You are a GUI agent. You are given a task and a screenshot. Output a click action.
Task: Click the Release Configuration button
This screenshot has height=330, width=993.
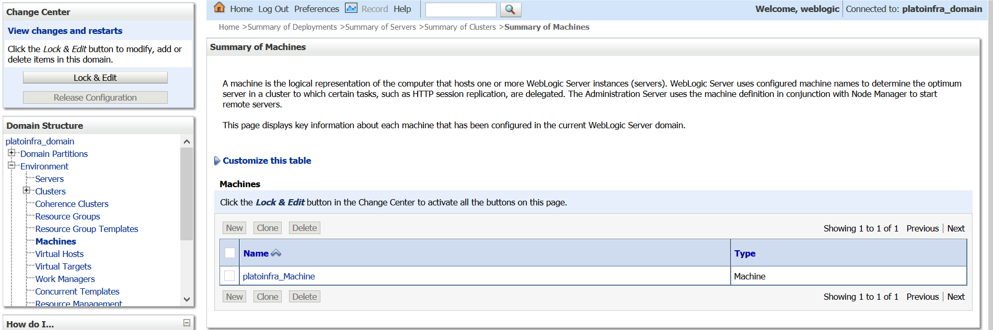pyautogui.click(x=95, y=97)
